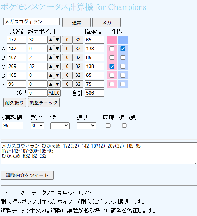Check the S minus nature checkbox
The image size is (197, 216).
(x=123, y=84)
